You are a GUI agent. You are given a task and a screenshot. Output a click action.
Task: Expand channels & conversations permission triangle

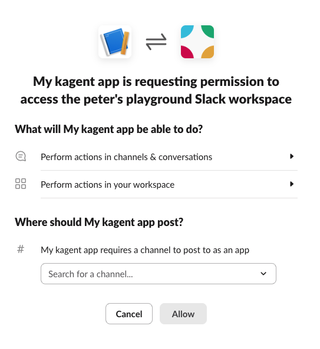coord(292,156)
